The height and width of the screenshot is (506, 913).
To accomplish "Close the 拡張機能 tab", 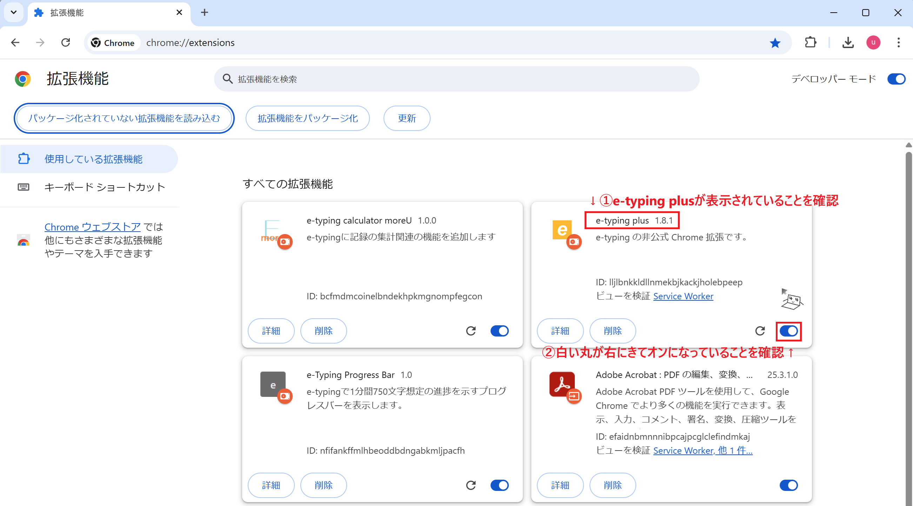I will tap(179, 12).
